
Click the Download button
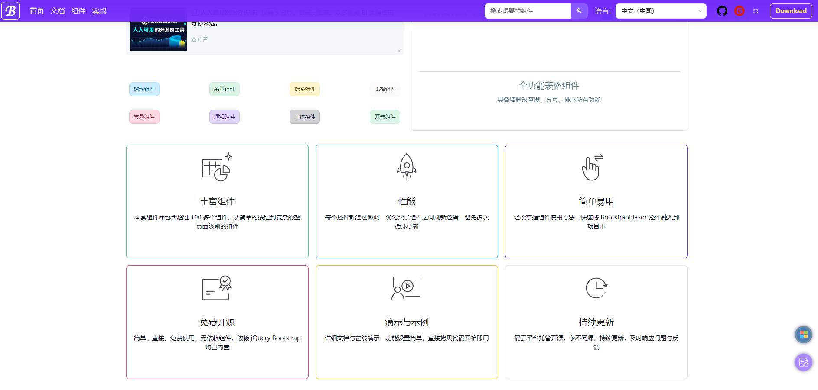tap(791, 10)
